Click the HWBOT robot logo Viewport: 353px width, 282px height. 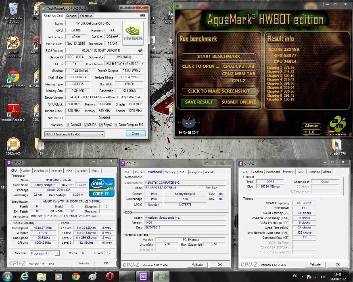189,124
